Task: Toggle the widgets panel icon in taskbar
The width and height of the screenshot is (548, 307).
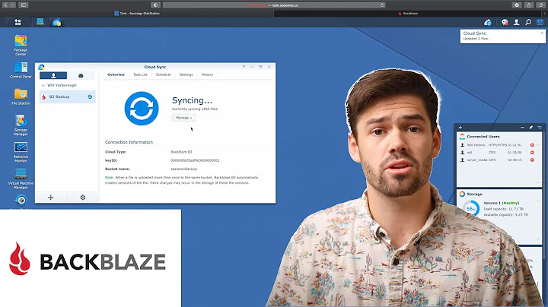Action: 540,22
